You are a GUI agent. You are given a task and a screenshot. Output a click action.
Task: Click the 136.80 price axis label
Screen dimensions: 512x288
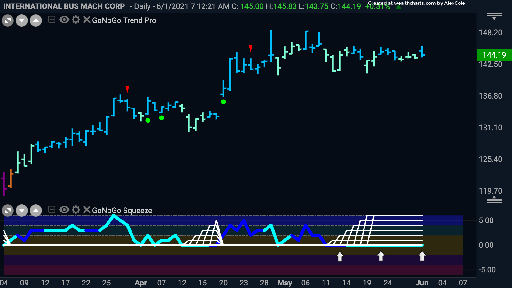pos(491,96)
